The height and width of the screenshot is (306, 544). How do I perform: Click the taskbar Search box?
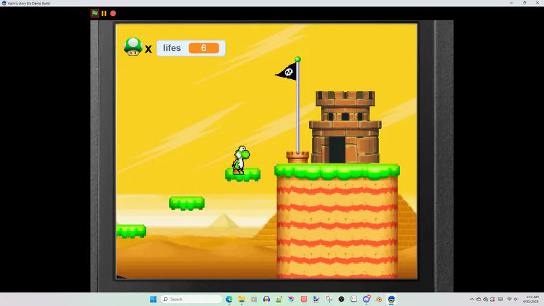click(191, 299)
